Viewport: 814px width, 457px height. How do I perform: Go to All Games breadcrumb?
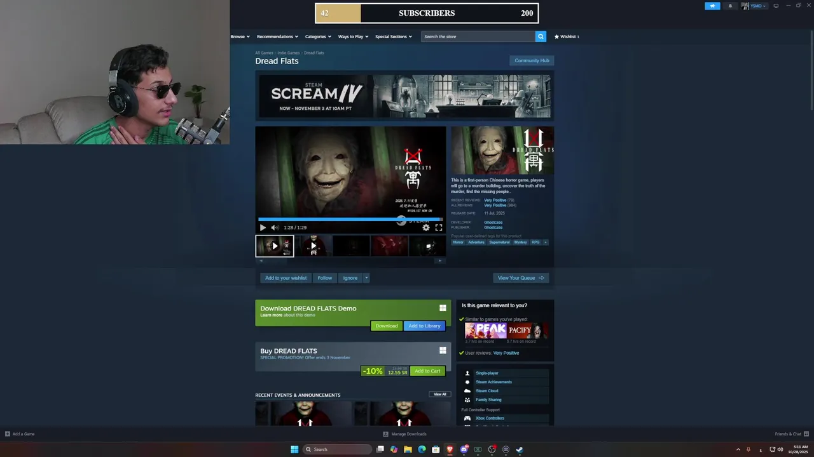[x=264, y=53]
